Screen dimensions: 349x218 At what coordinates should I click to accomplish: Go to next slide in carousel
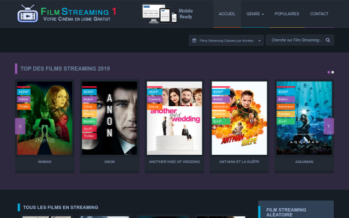coord(328,126)
